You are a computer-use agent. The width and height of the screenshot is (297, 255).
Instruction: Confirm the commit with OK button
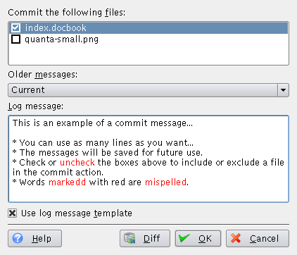[198, 238]
